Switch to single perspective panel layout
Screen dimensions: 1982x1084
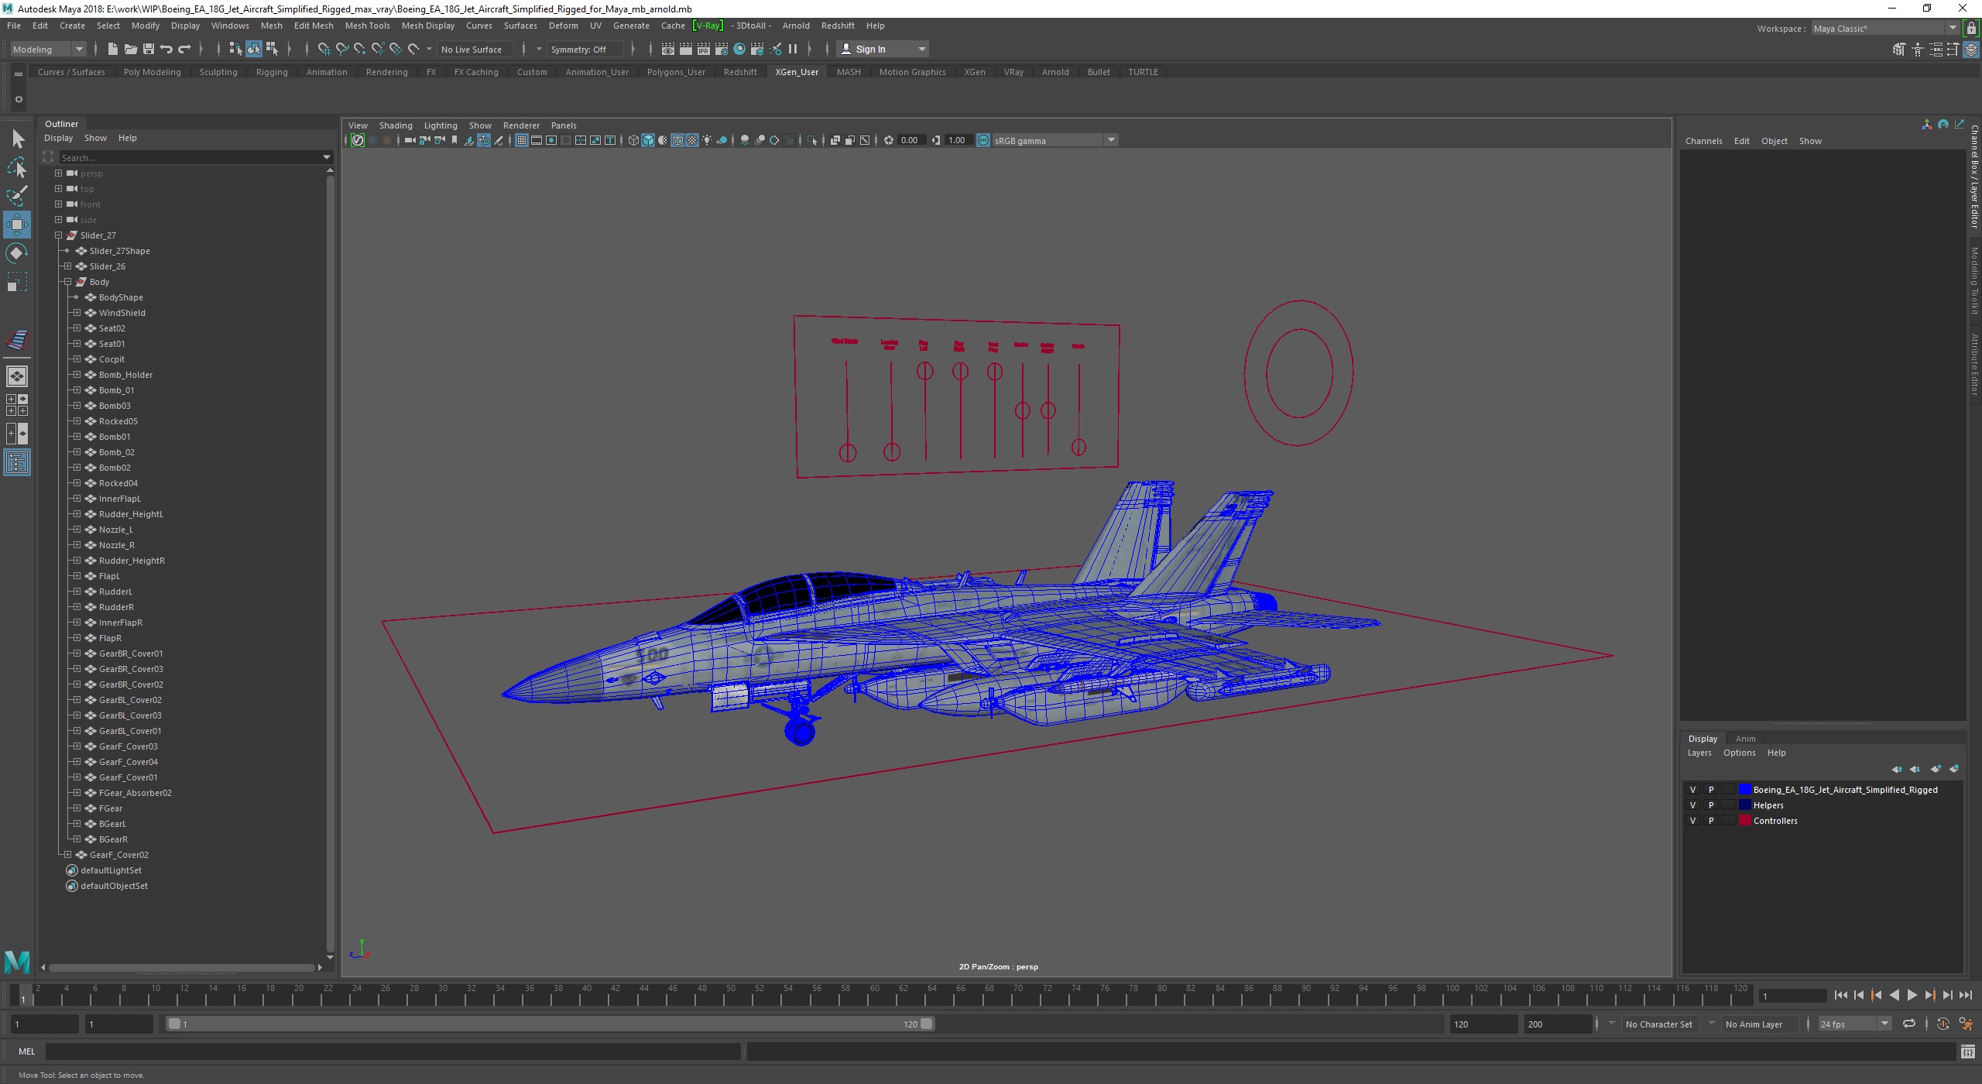click(17, 376)
